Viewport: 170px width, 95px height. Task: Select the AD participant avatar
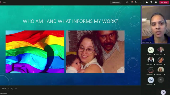(151, 50)
